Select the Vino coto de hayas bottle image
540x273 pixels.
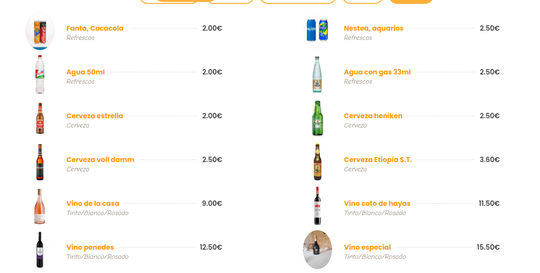317,205
